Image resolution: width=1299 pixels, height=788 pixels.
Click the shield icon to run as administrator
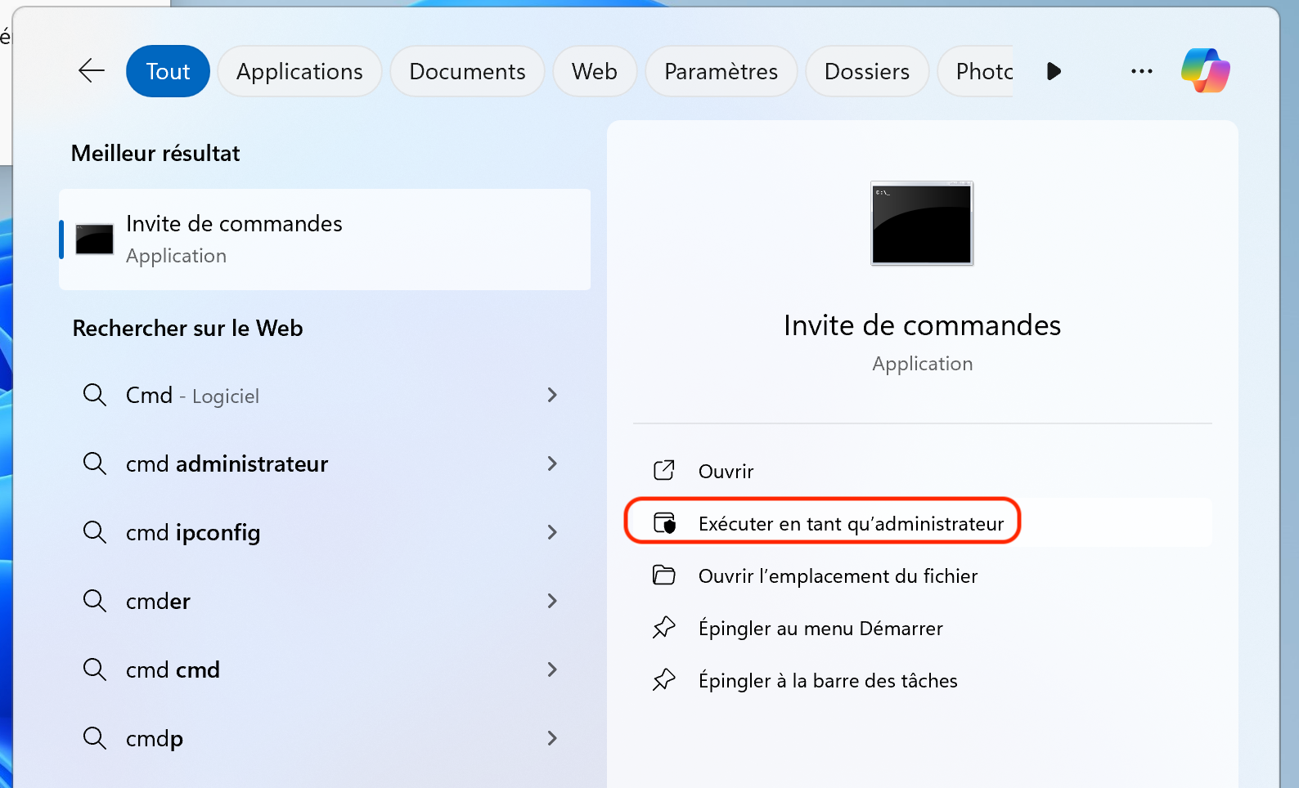tap(664, 523)
